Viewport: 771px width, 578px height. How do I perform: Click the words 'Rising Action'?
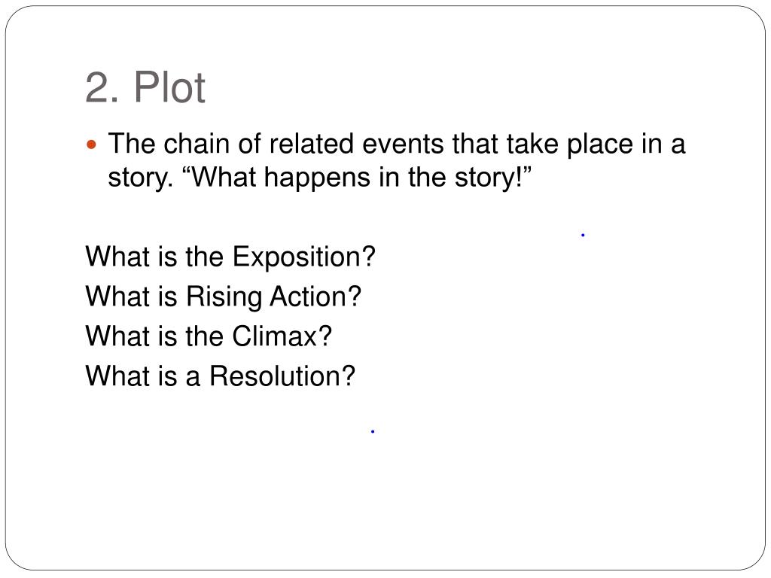(266, 297)
